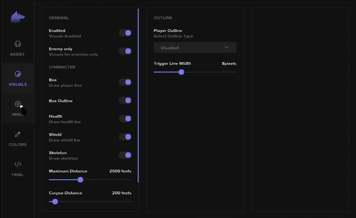This screenshot has width=356, height=218.
Task: Toggle the Draw skeleton switch
Action: [125, 155]
